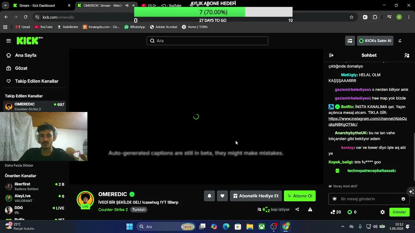Open Chrome extensions puzzle icon

click(375, 17)
